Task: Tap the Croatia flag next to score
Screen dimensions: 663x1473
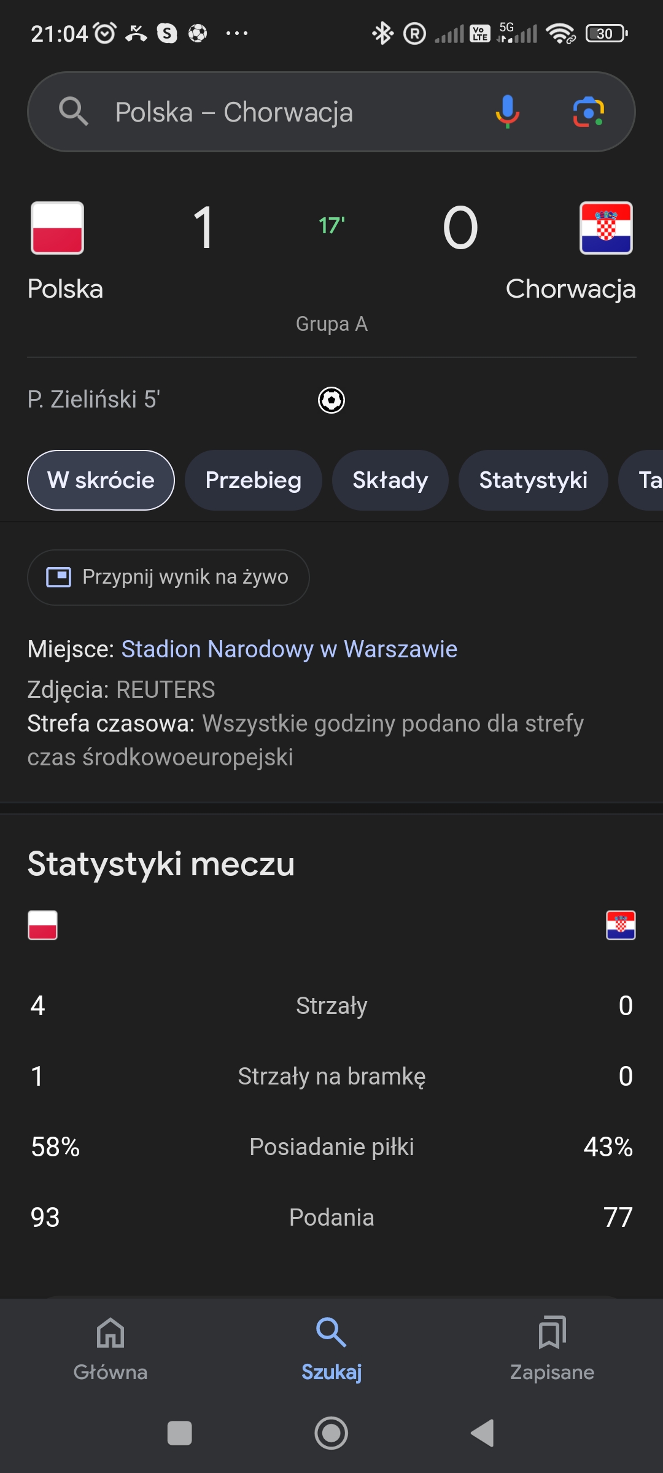Action: 606,228
